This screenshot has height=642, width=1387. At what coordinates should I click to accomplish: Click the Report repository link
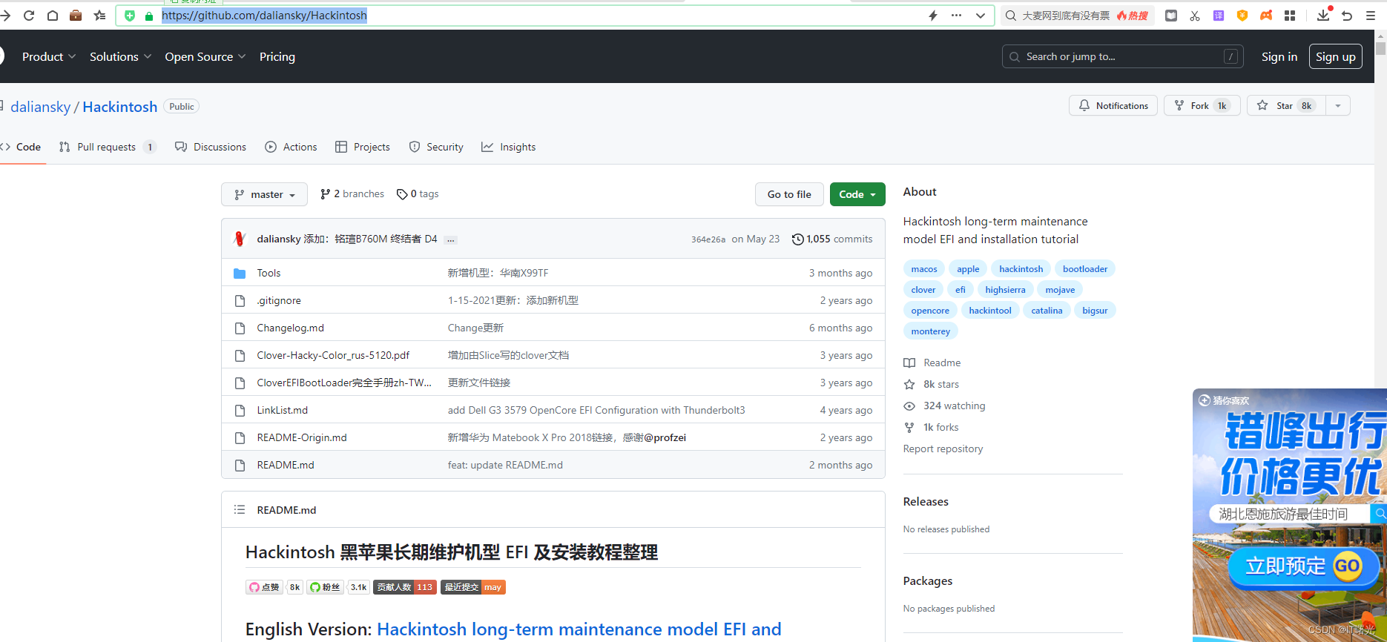tap(943, 449)
